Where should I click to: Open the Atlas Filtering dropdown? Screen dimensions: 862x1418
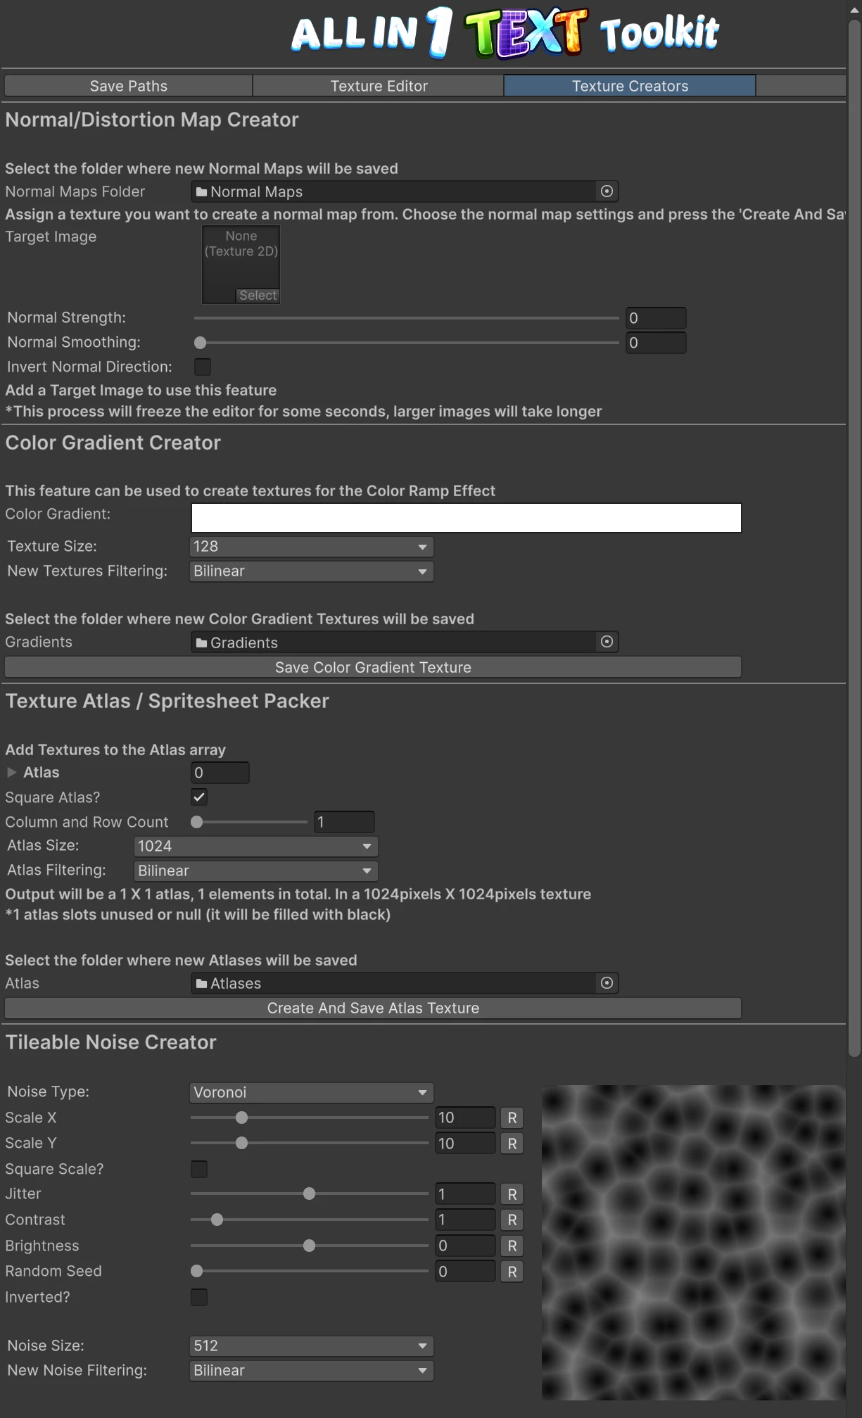point(255,871)
